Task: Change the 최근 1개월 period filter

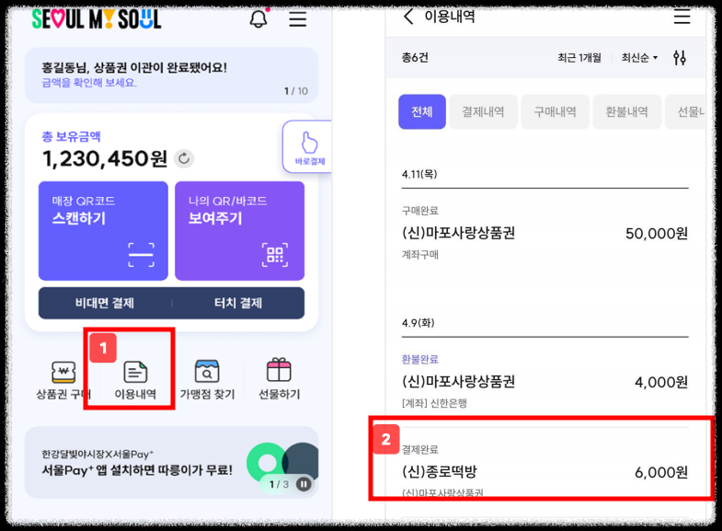Action: (579, 58)
